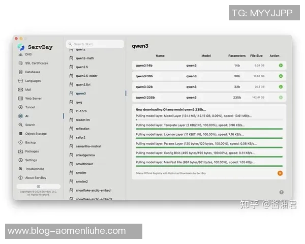
Task: Open About ServBay page
Action: (x=36, y=178)
